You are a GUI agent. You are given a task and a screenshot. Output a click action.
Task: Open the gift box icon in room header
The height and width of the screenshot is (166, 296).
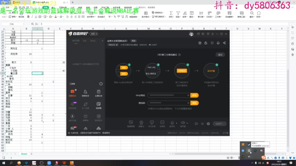[200, 43]
